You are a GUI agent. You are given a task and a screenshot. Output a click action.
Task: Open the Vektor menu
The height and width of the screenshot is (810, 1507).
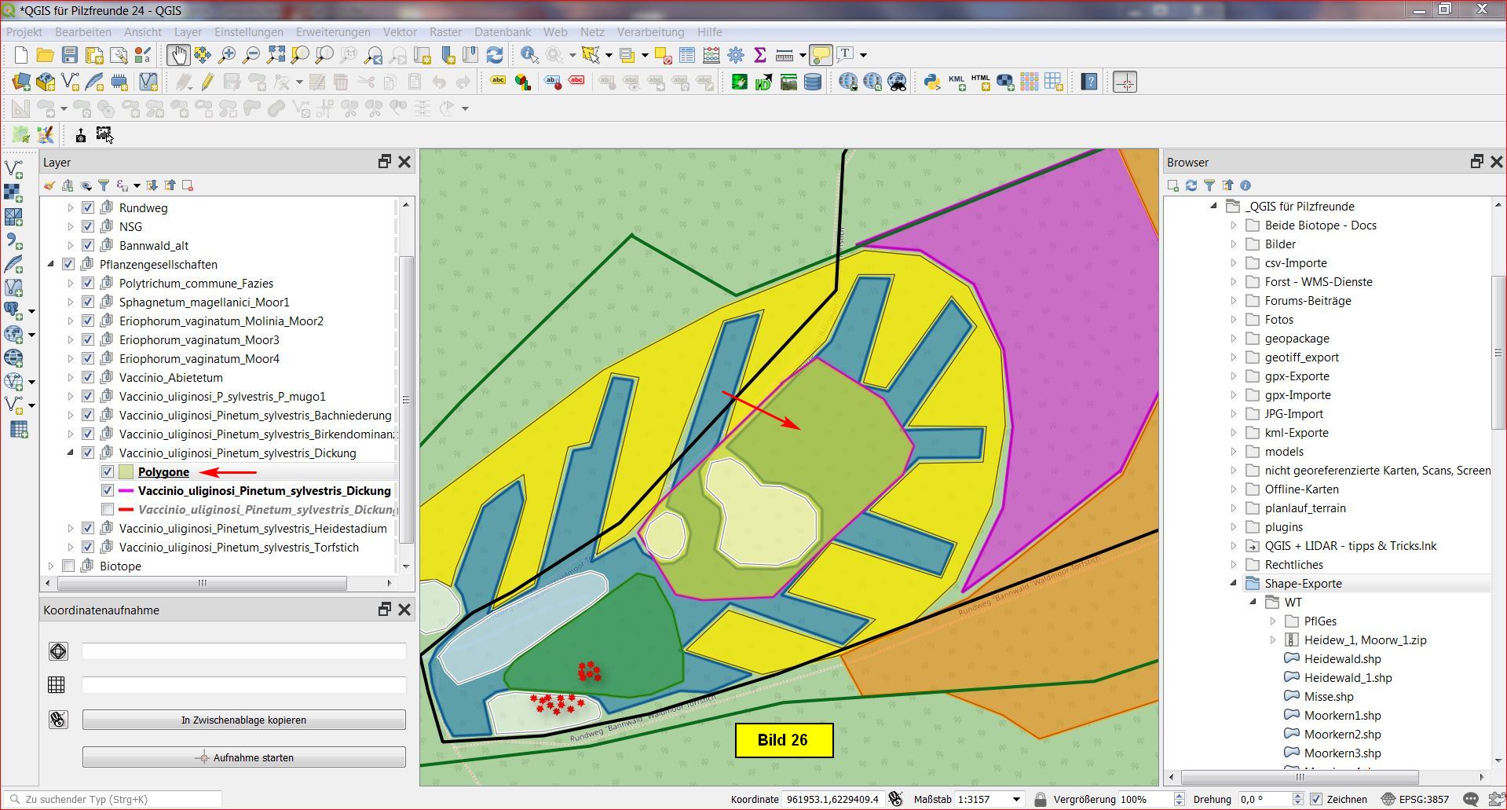[x=400, y=32]
